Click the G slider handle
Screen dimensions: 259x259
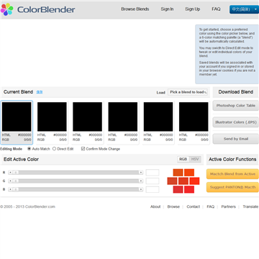[16, 181]
